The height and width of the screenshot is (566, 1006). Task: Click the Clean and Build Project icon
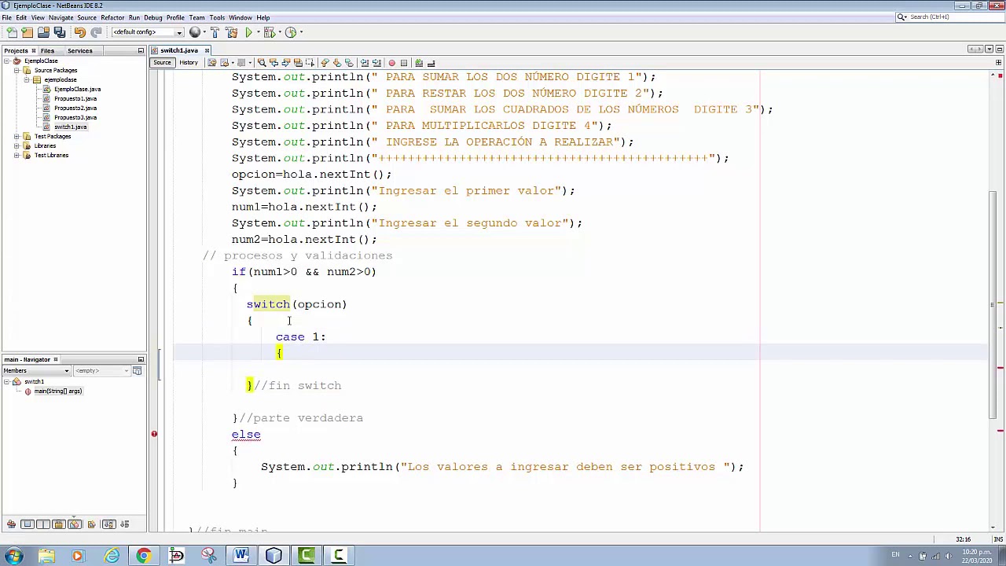pos(231,32)
